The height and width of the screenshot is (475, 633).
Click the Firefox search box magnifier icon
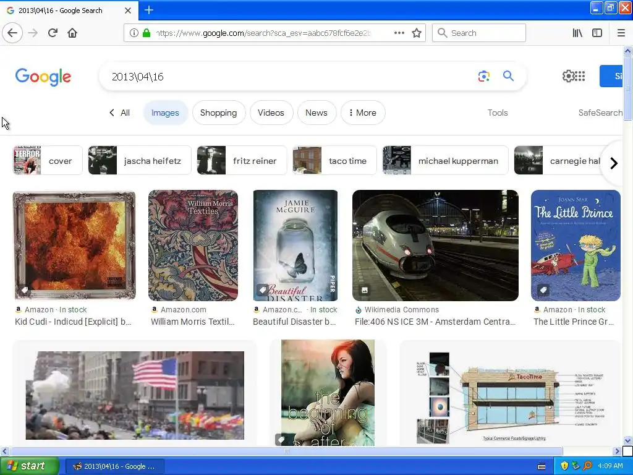[442, 33]
